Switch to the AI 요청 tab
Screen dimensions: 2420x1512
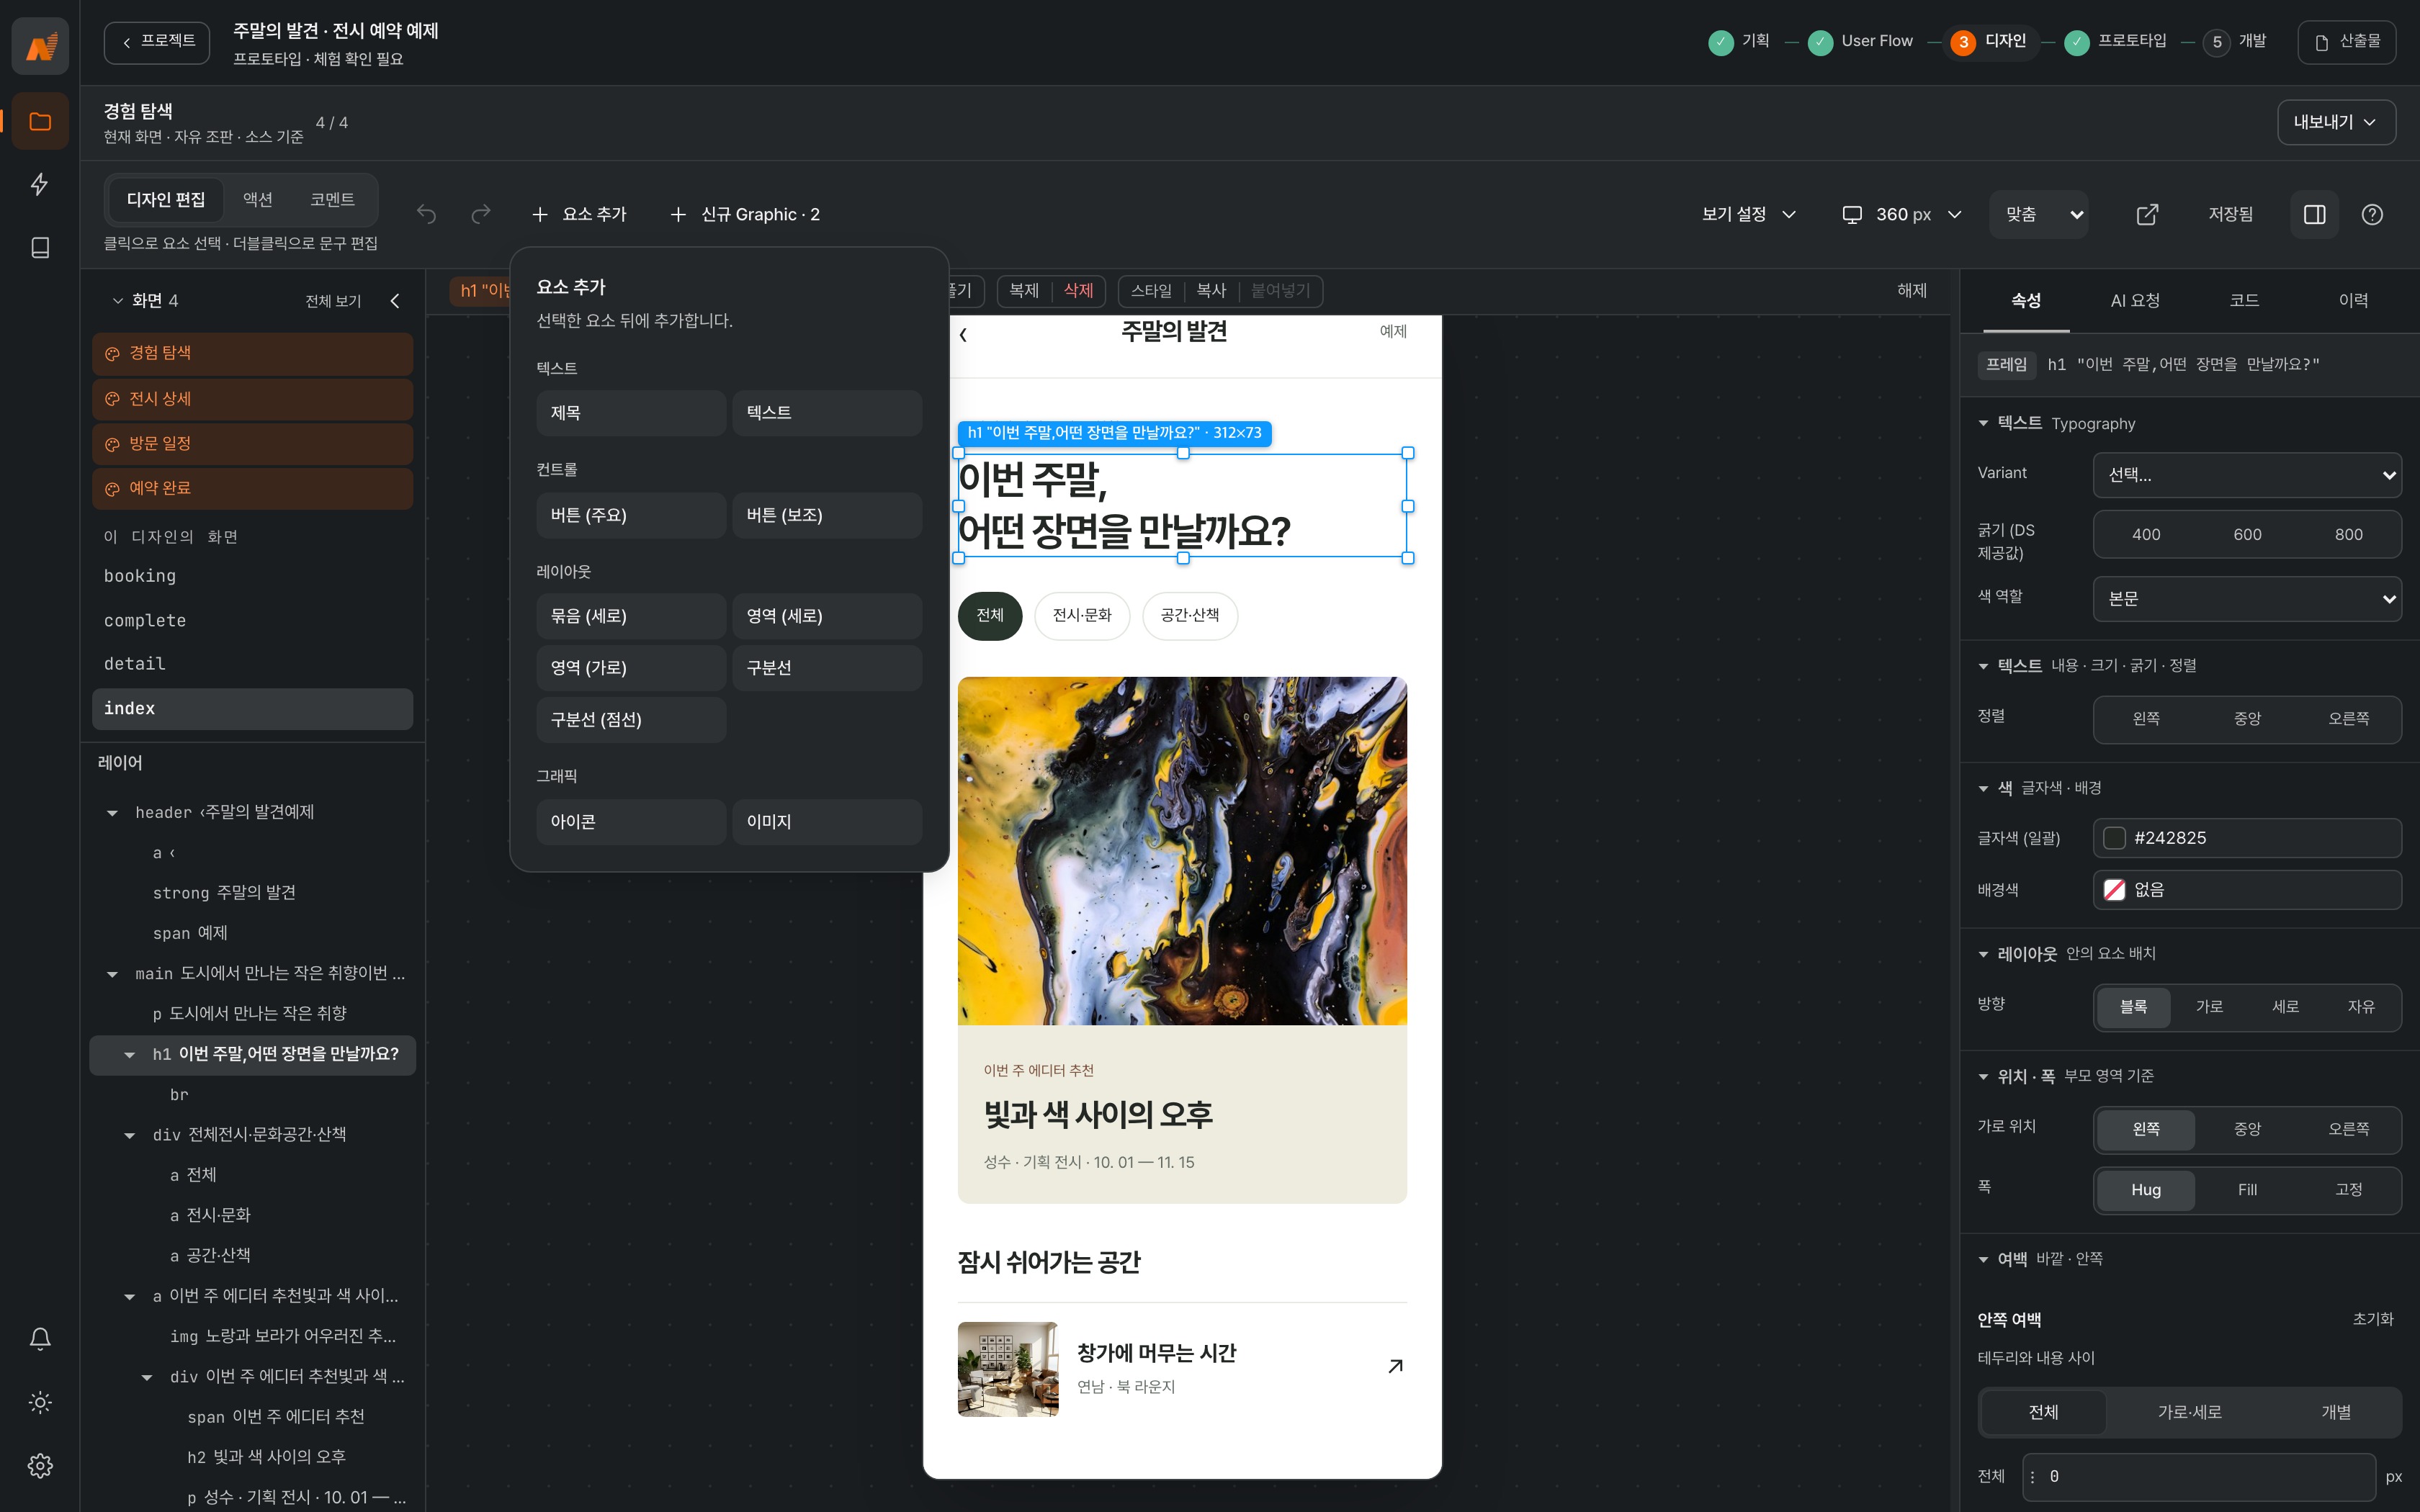tap(2135, 301)
